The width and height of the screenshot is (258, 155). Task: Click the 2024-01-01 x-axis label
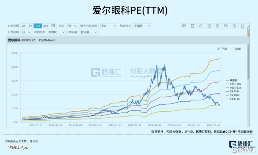point(214,125)
